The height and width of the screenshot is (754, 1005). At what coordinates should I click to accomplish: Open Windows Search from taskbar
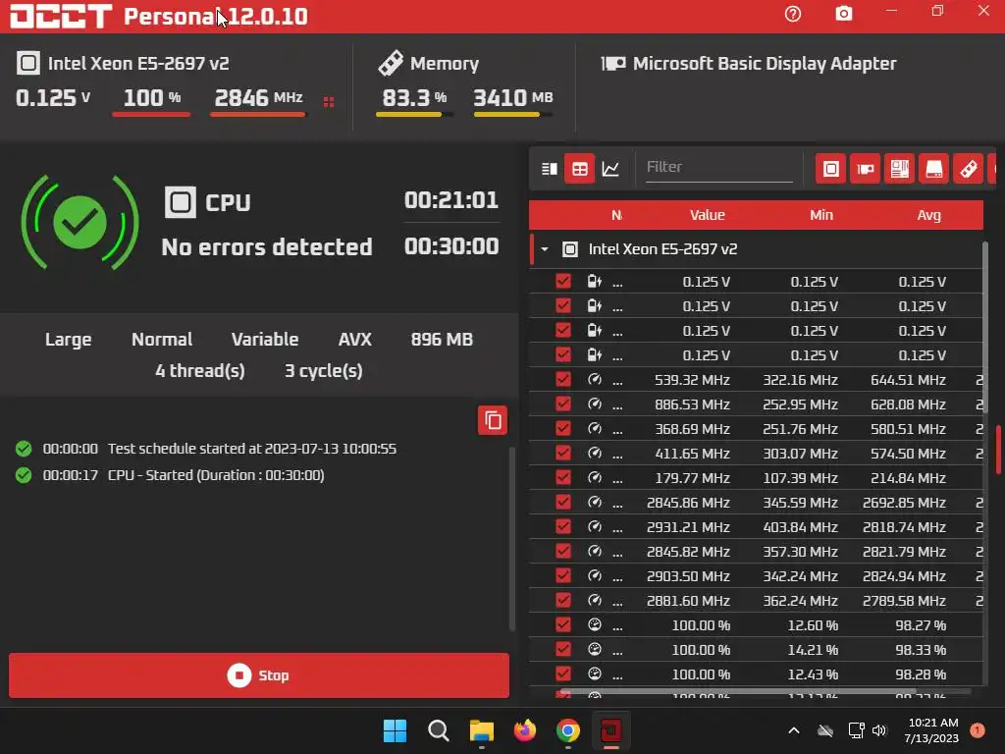[x=439, y=730]
